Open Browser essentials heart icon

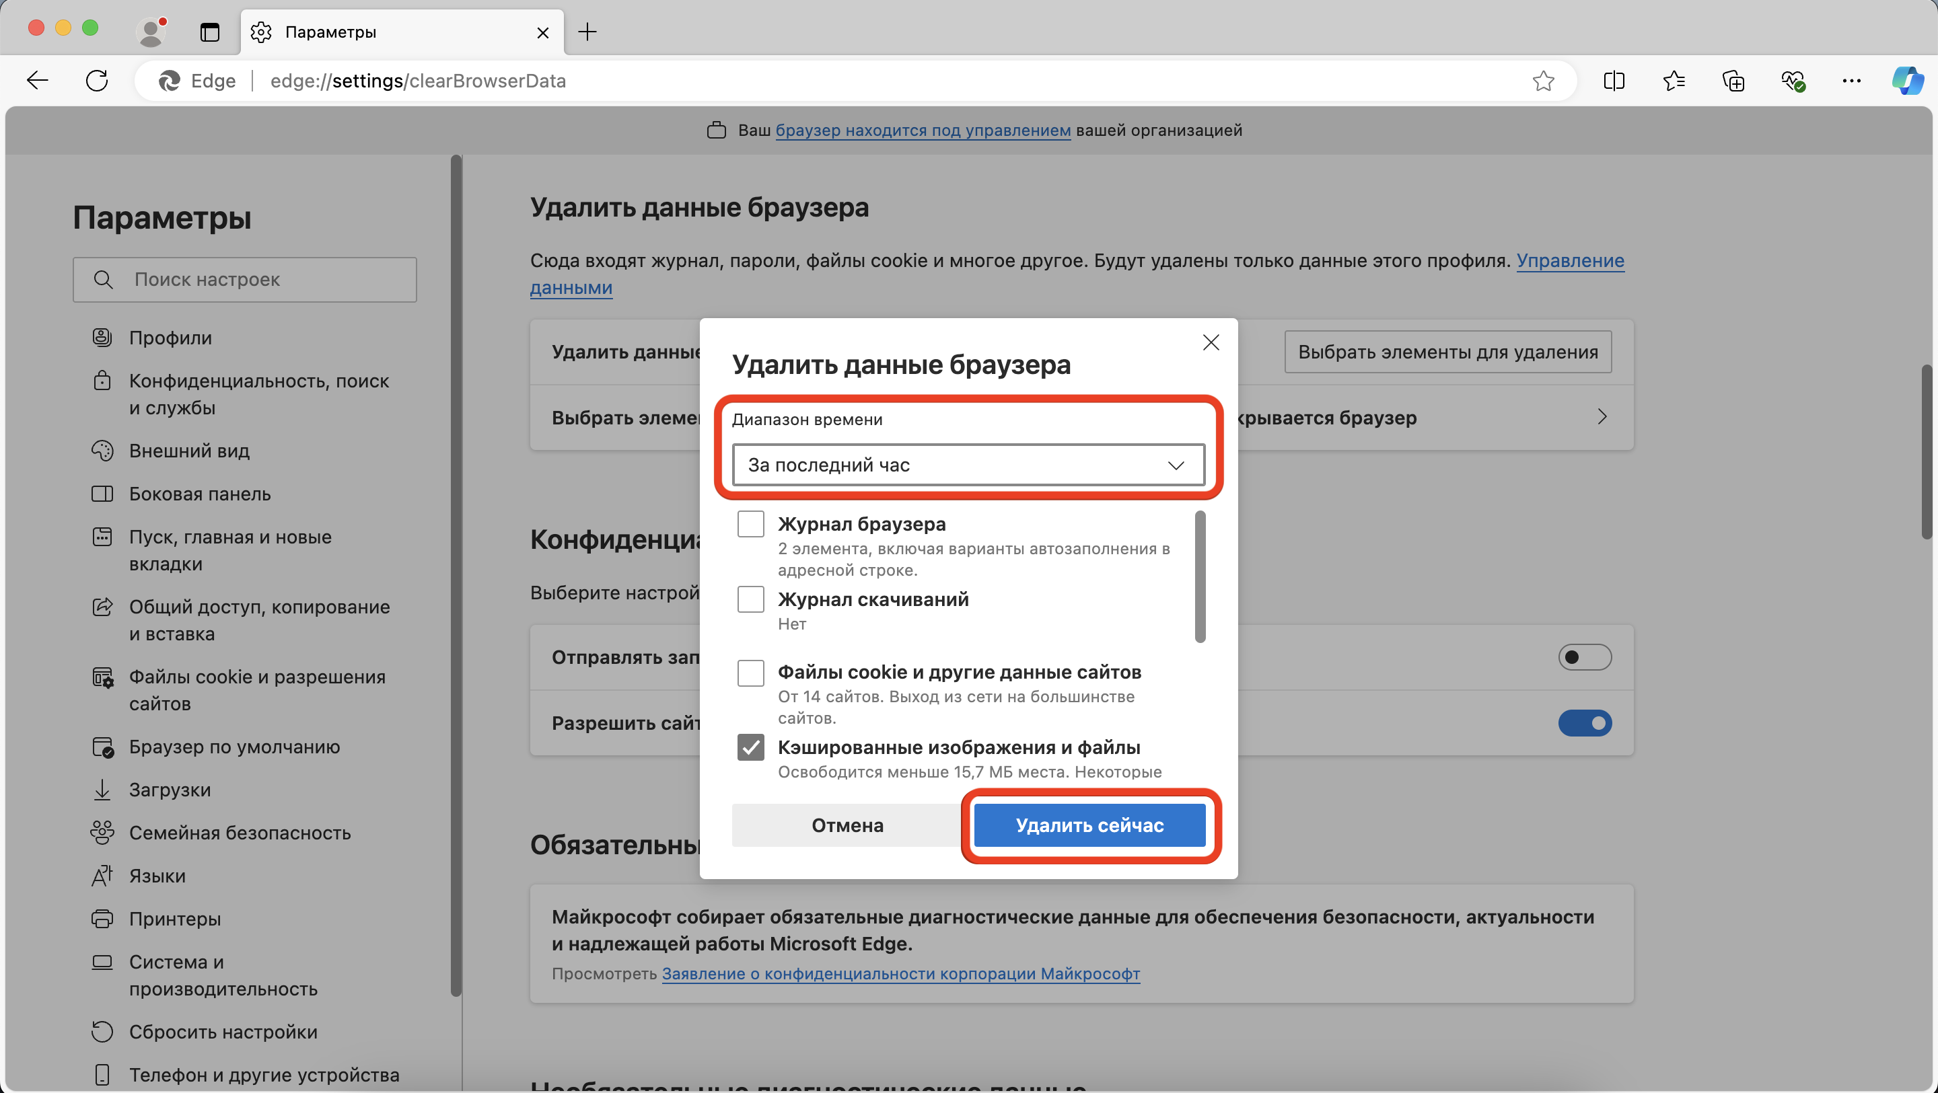(x=1793, y=81)
